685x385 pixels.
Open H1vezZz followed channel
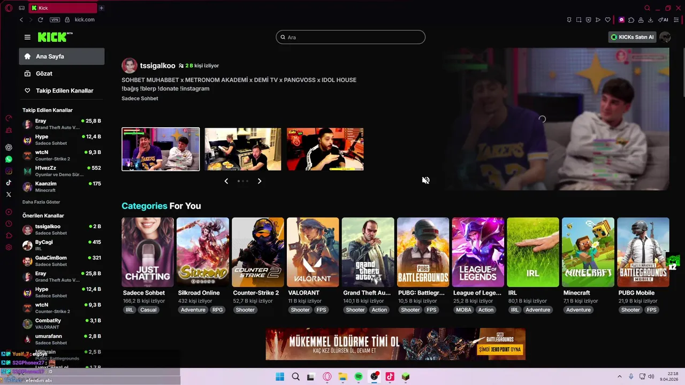pyautogui.click(x=62, y=171)
